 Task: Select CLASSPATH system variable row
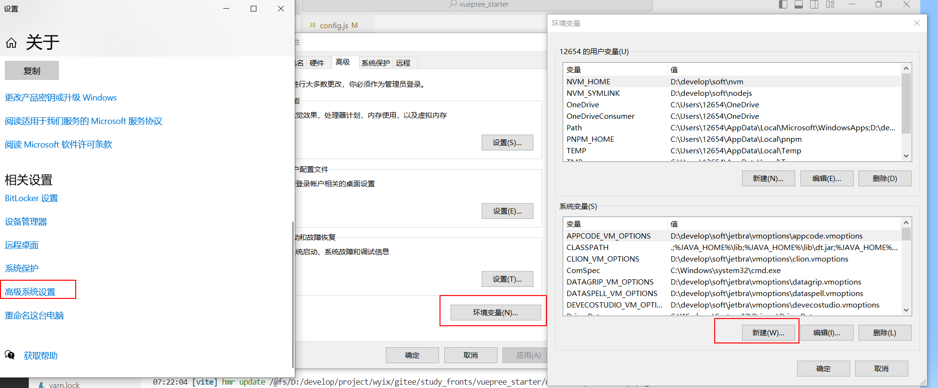(x=732, y=248)
